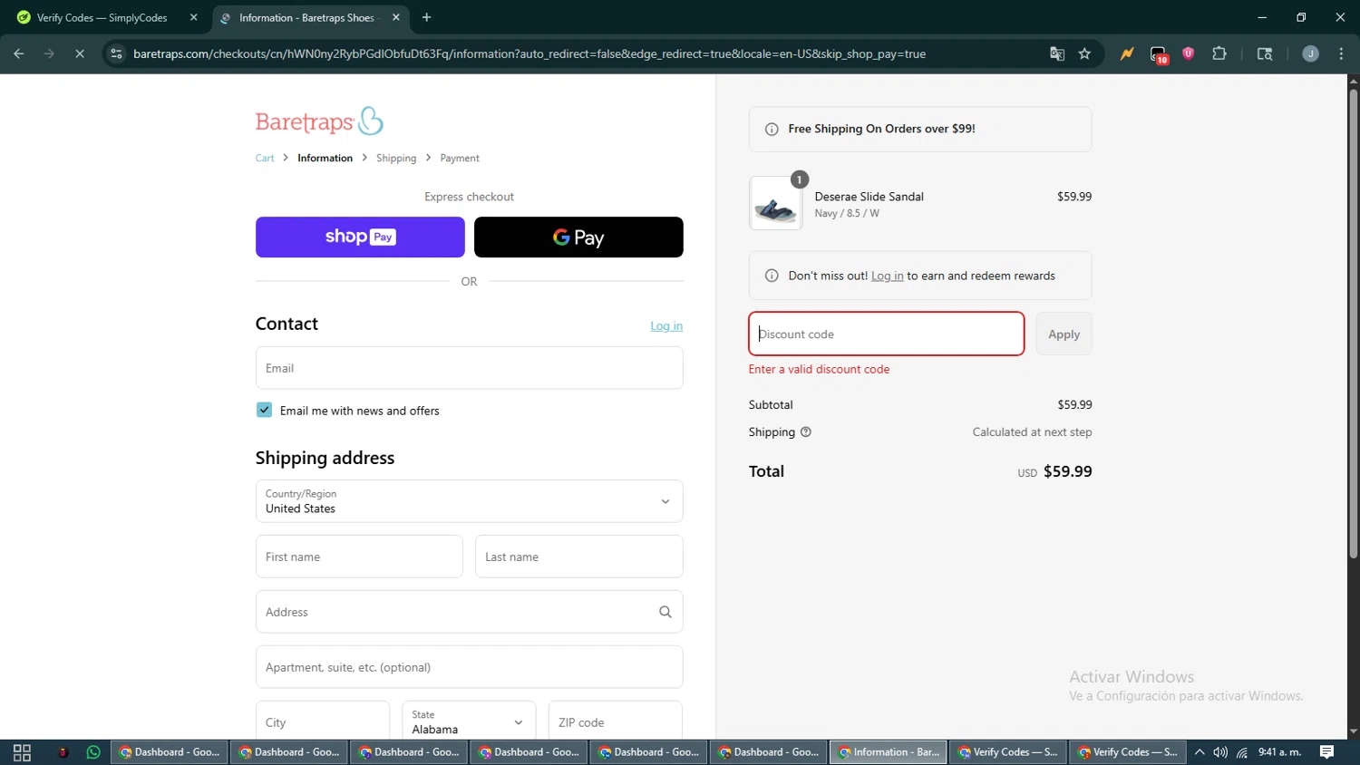Open Windows Task View
Viewport: 1360px width, 765px height.
tap(22, 752)
